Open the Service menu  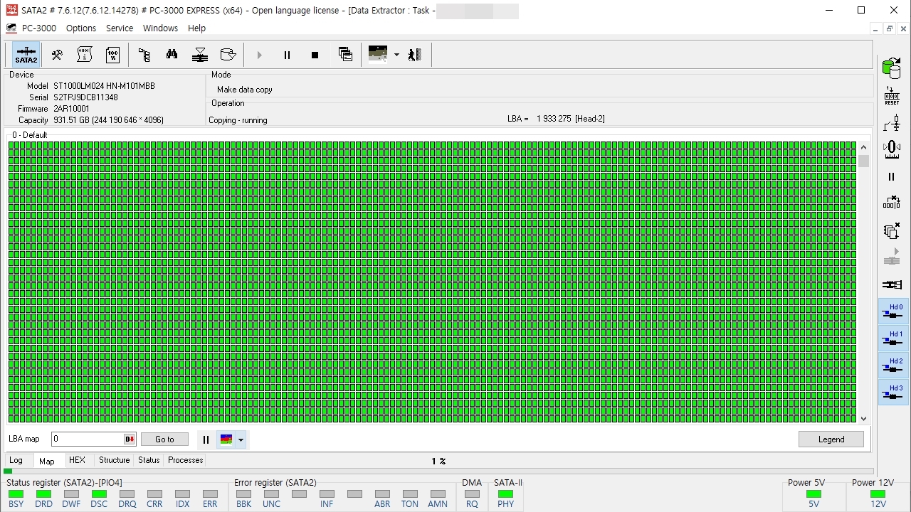click(120, 28)
